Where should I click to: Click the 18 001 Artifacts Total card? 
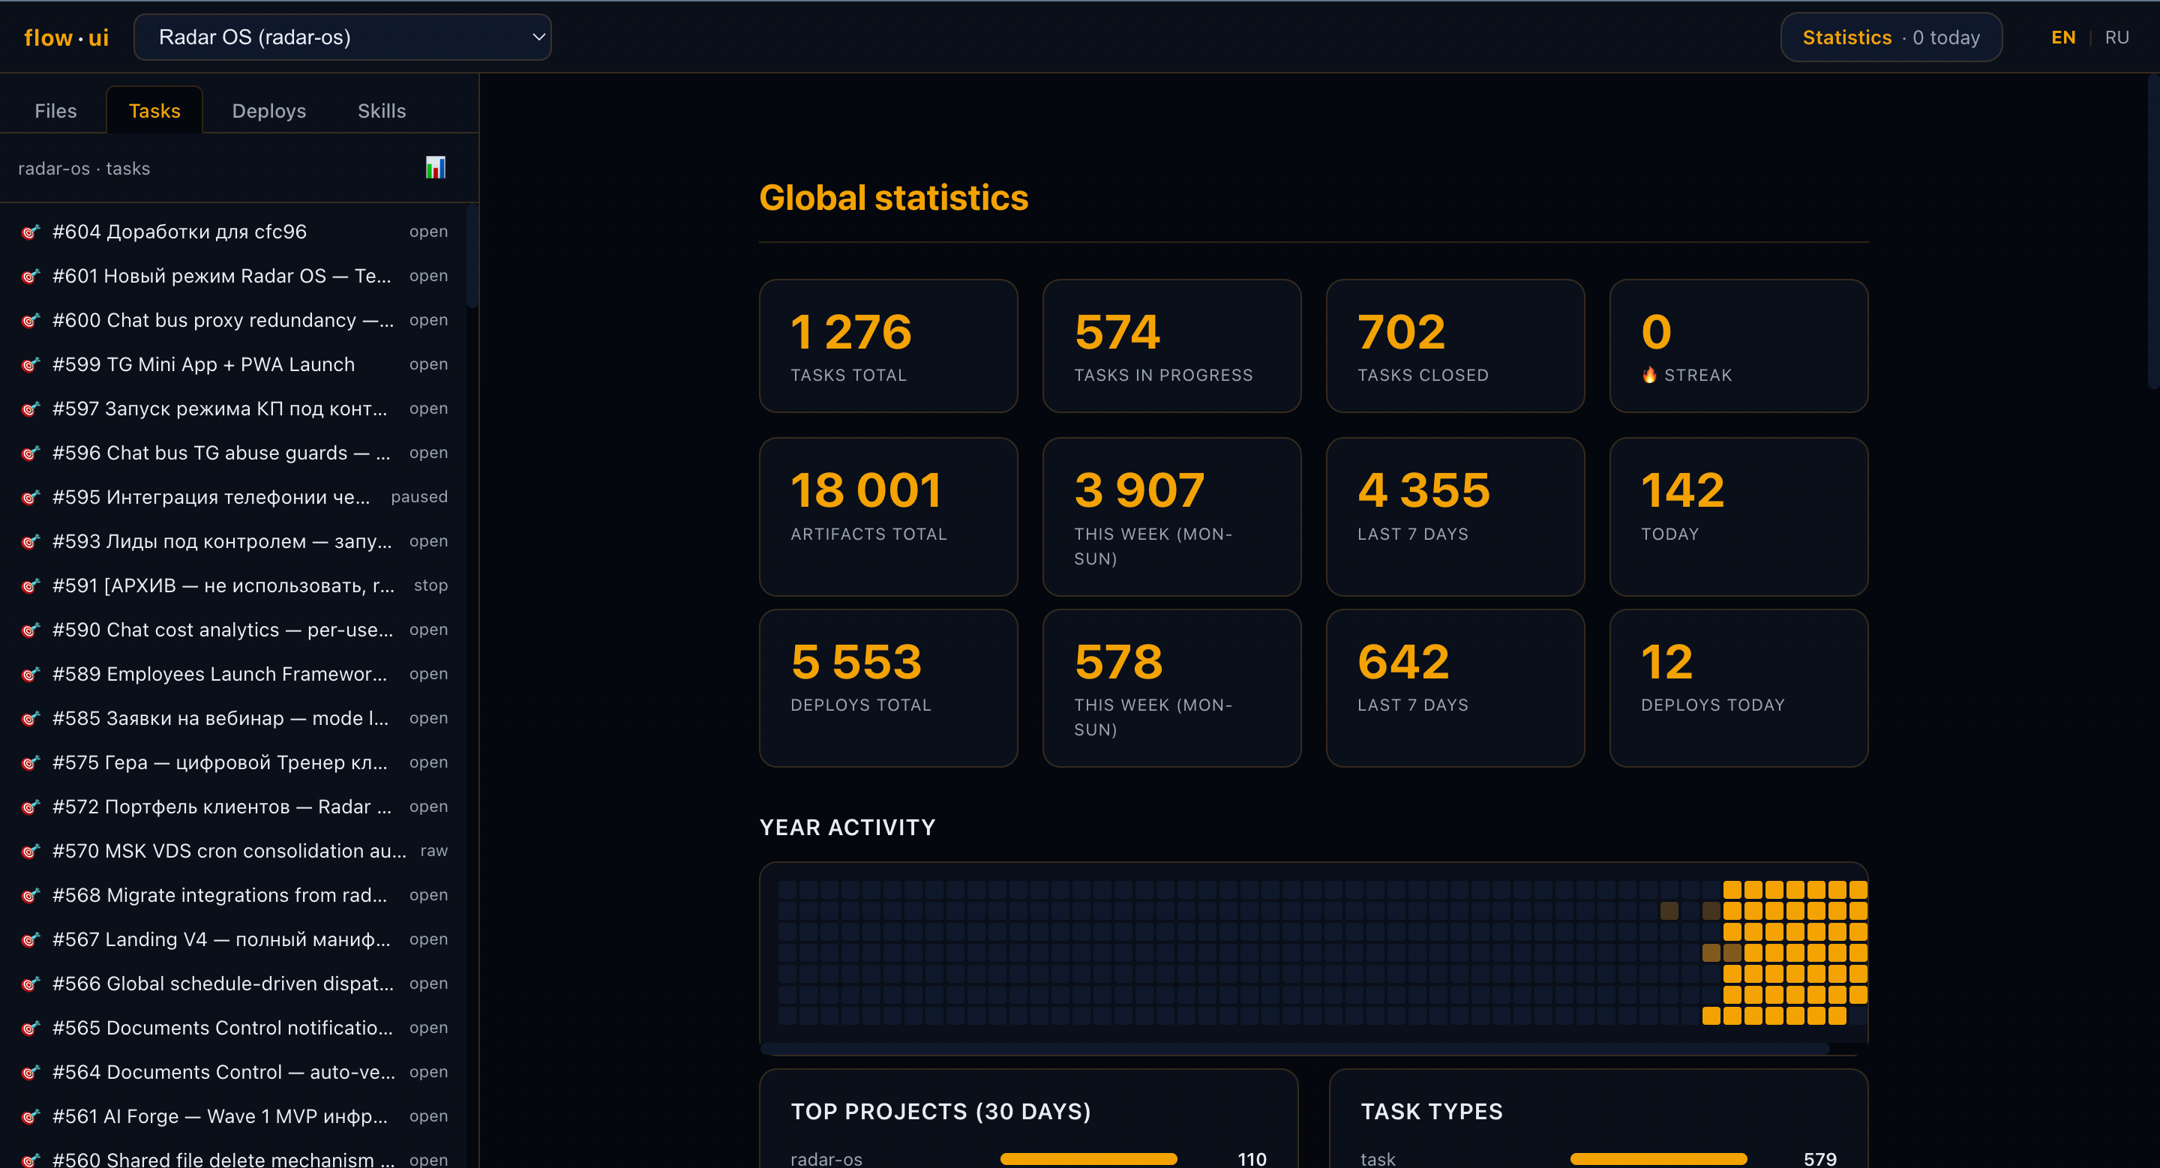point(888,516)
